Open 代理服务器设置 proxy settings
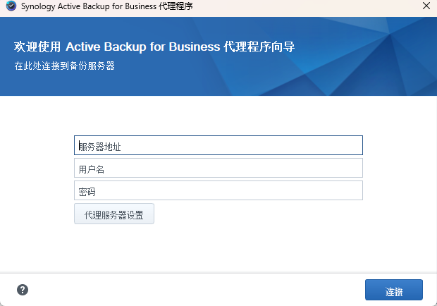Viewport: 437px width, 306px height. [113, 214]
